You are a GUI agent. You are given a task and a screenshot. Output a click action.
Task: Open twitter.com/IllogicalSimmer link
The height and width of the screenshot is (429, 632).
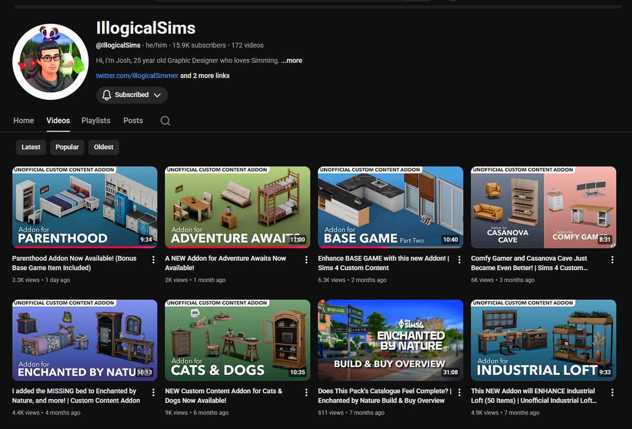point(137,76)
